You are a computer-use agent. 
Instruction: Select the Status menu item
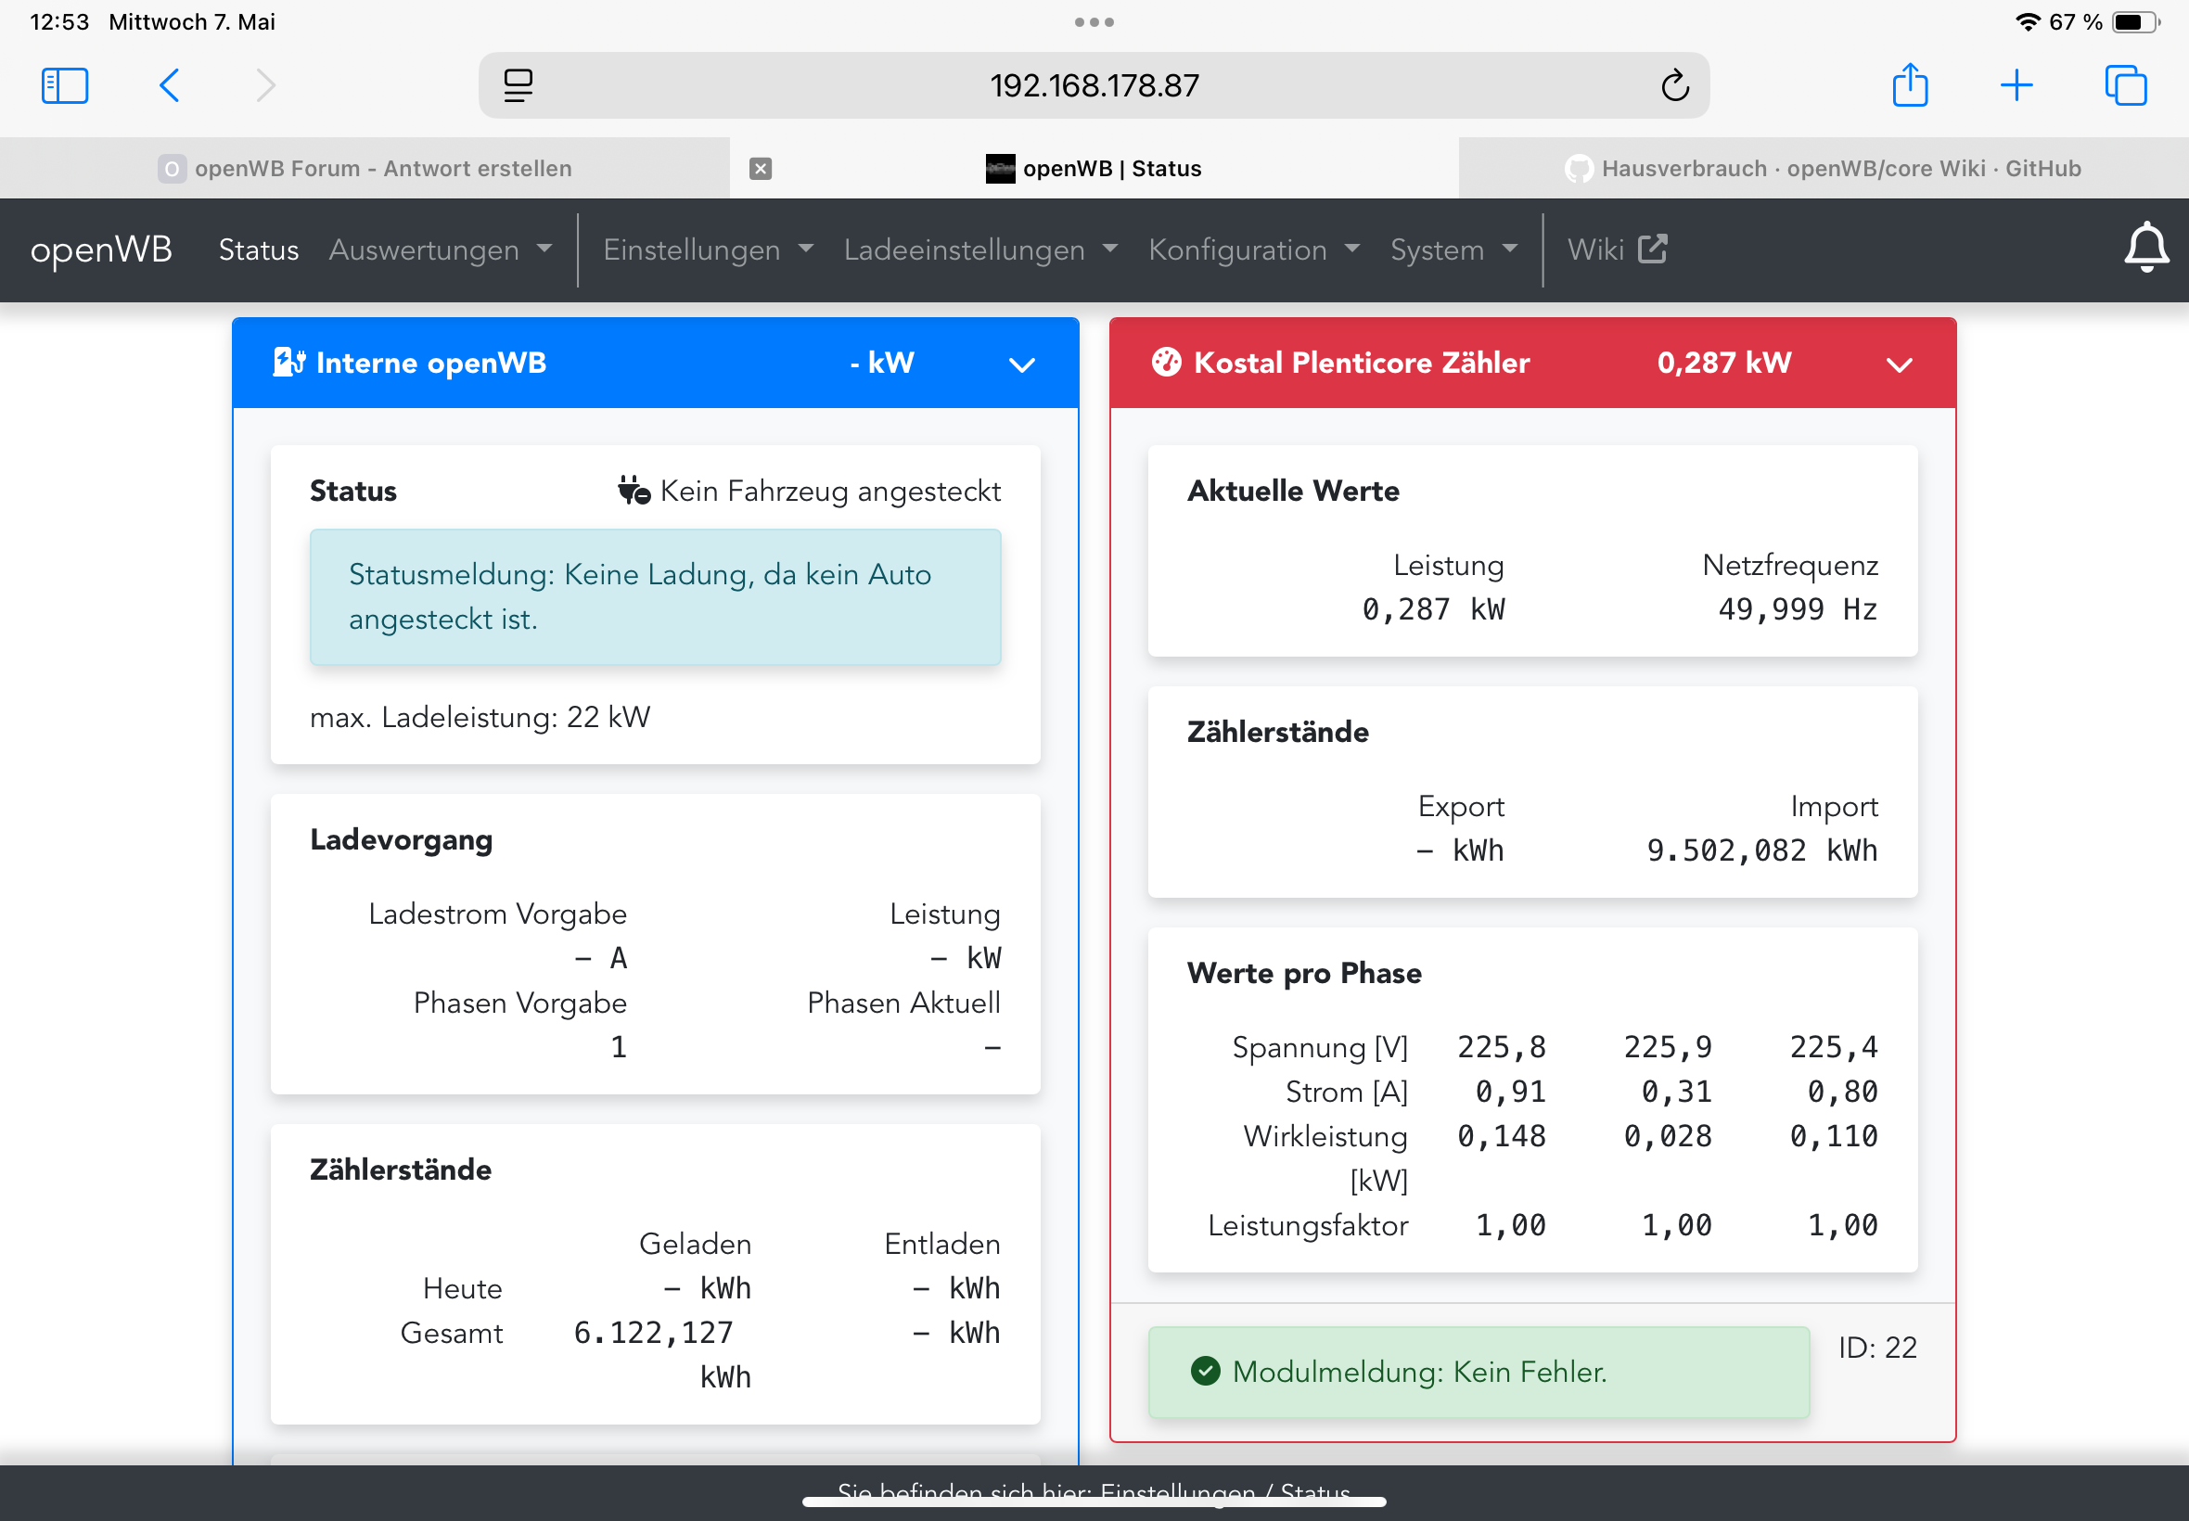click(258, 249)
